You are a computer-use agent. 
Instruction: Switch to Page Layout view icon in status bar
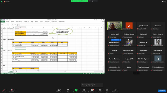(87, 73)
